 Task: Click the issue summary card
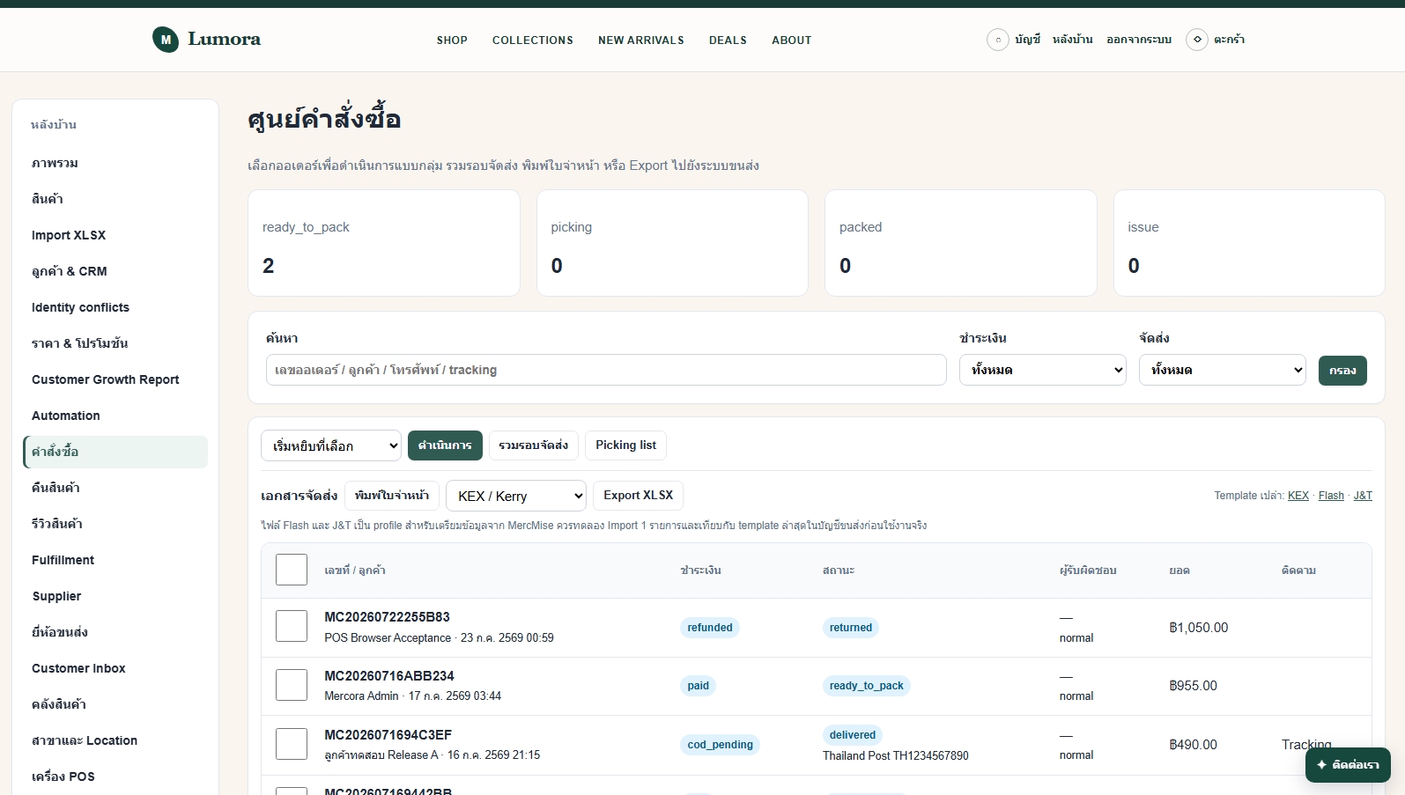click(x=1249, y=243)
